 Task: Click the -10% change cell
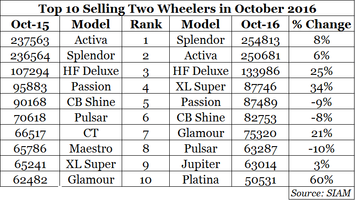(x=322, y=148)
